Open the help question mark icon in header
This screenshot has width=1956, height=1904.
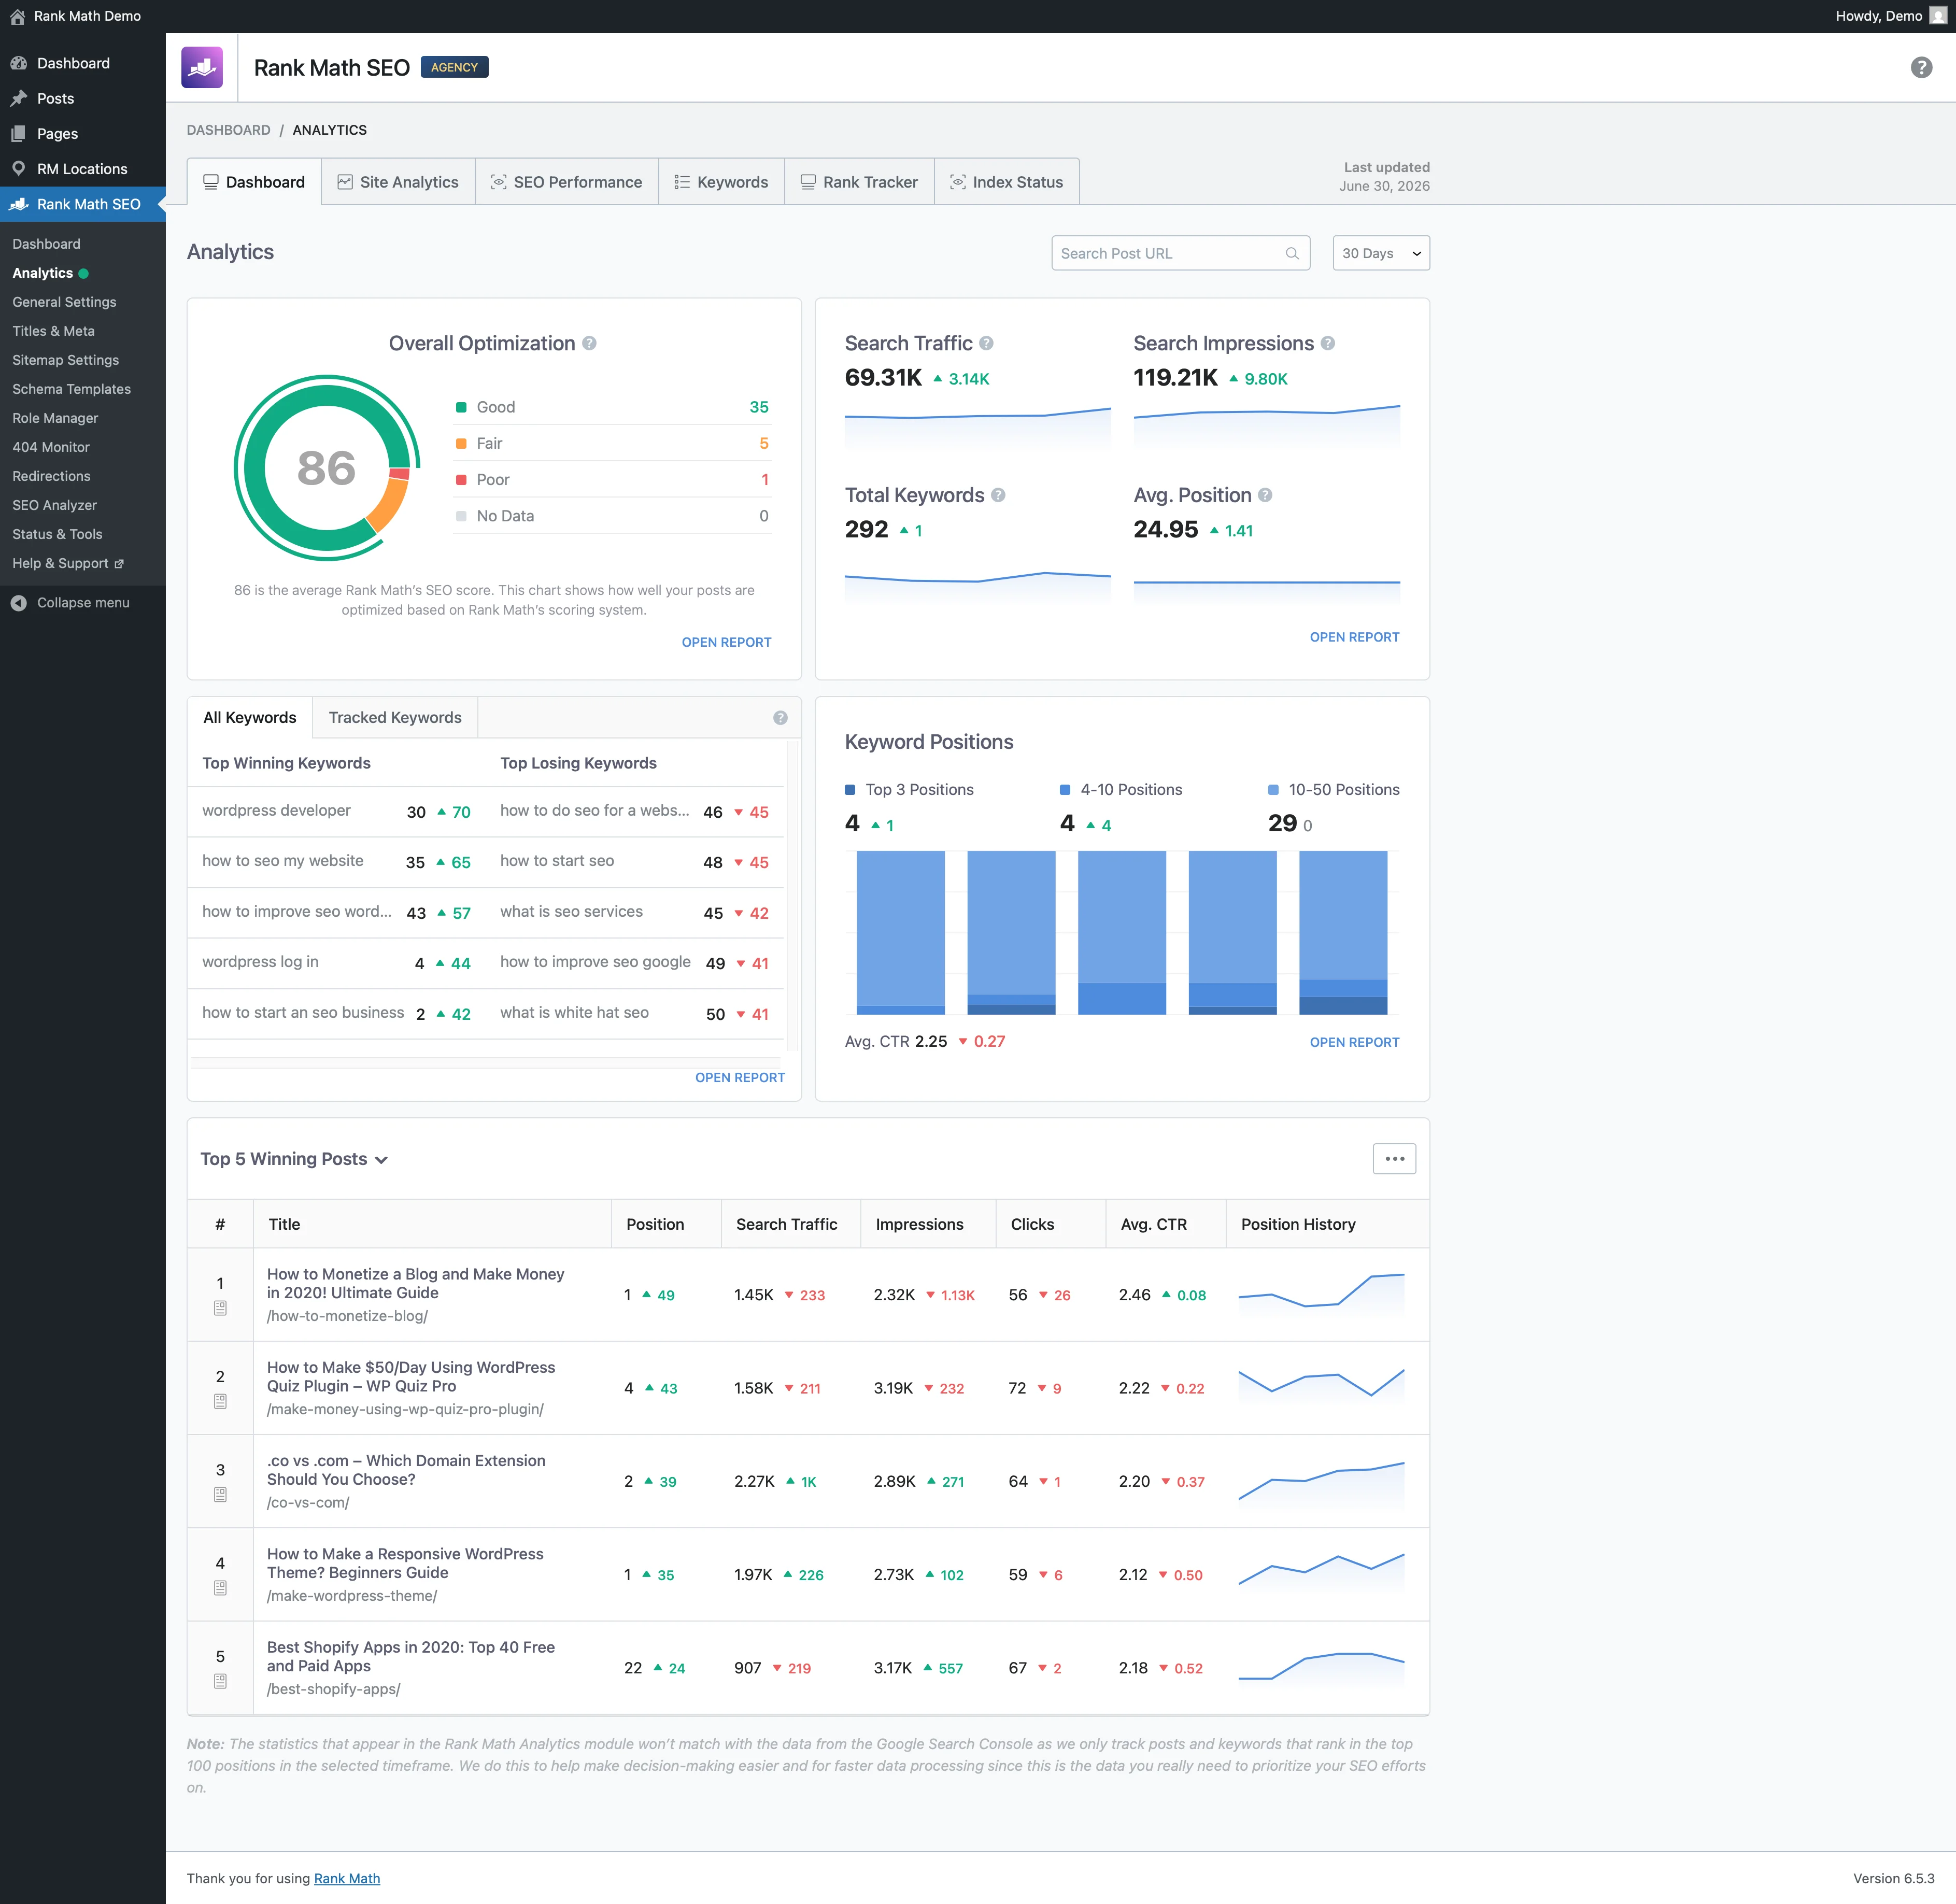pyautogui.click(x=1921, y=67)
